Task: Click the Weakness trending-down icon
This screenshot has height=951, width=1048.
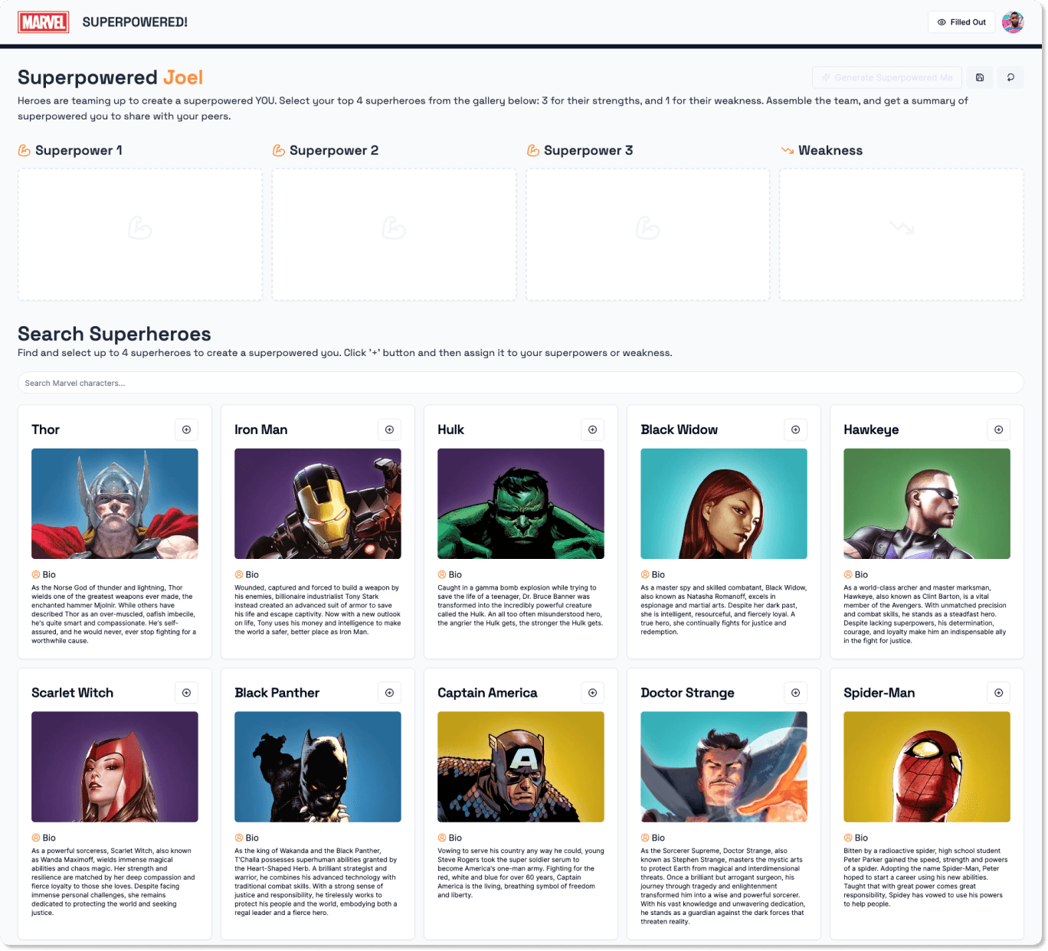Action: pos(788,150)
